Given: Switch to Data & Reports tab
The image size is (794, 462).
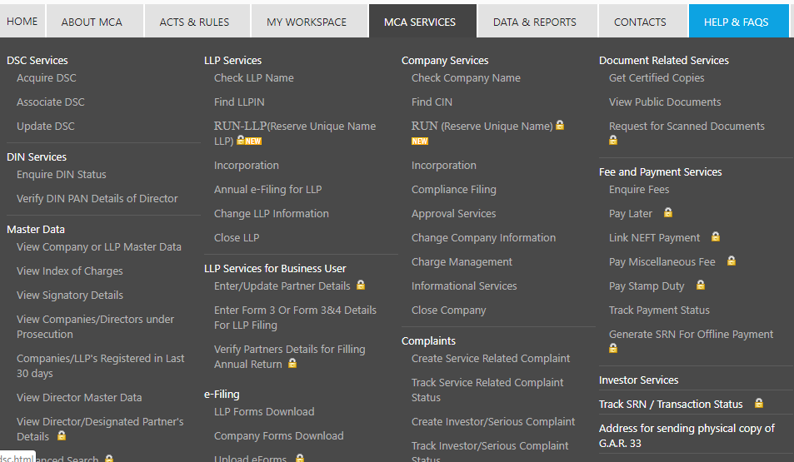Looking at the screenshot, I should pyautogui.click(x=534, y=22).
